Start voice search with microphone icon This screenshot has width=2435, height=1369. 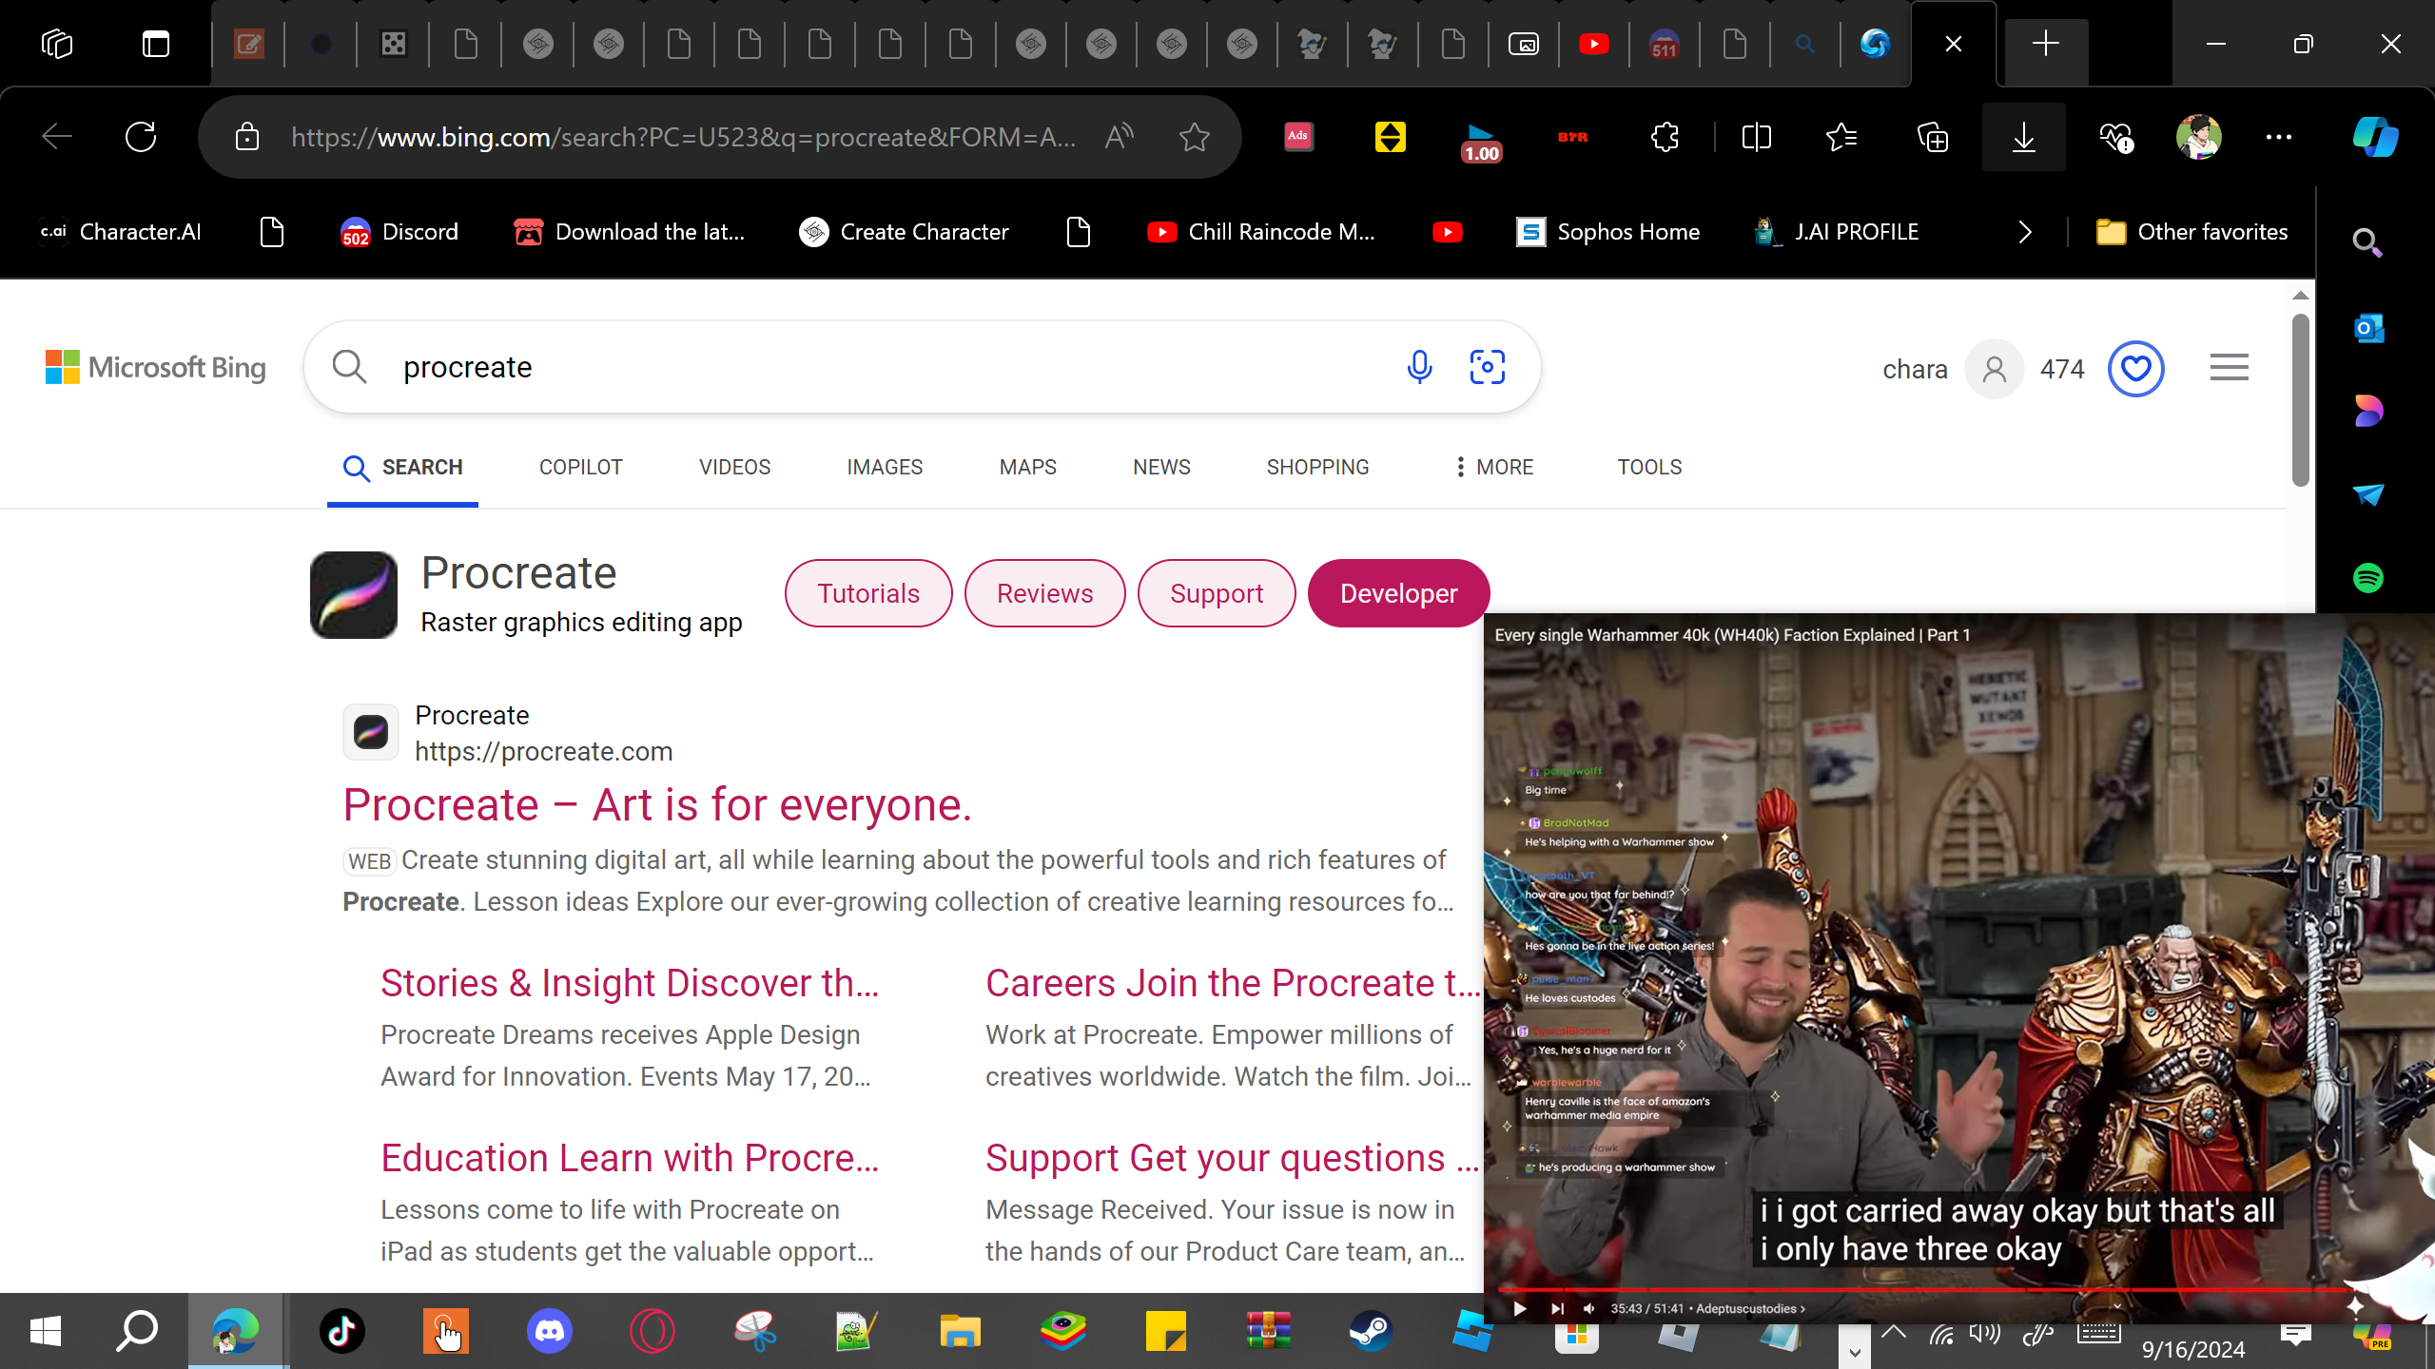[x=1419, y=367]
